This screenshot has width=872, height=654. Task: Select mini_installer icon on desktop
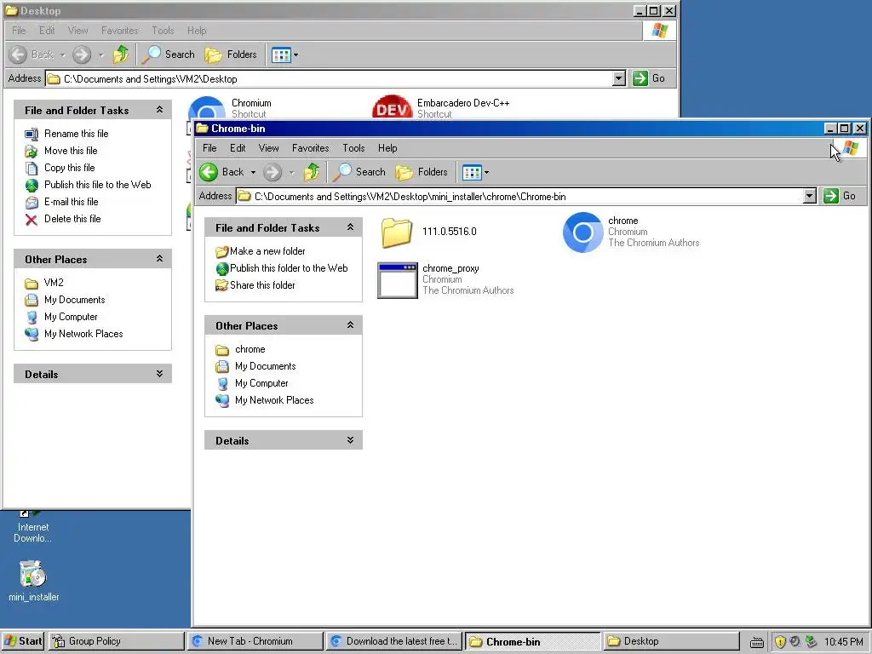[33, 575]
